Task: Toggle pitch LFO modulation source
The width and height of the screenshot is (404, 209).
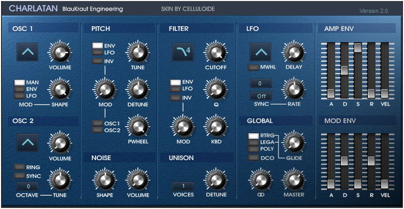Action: coord(98,53)
